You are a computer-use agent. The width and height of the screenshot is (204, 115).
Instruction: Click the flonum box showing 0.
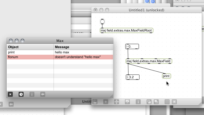point(133,46)
